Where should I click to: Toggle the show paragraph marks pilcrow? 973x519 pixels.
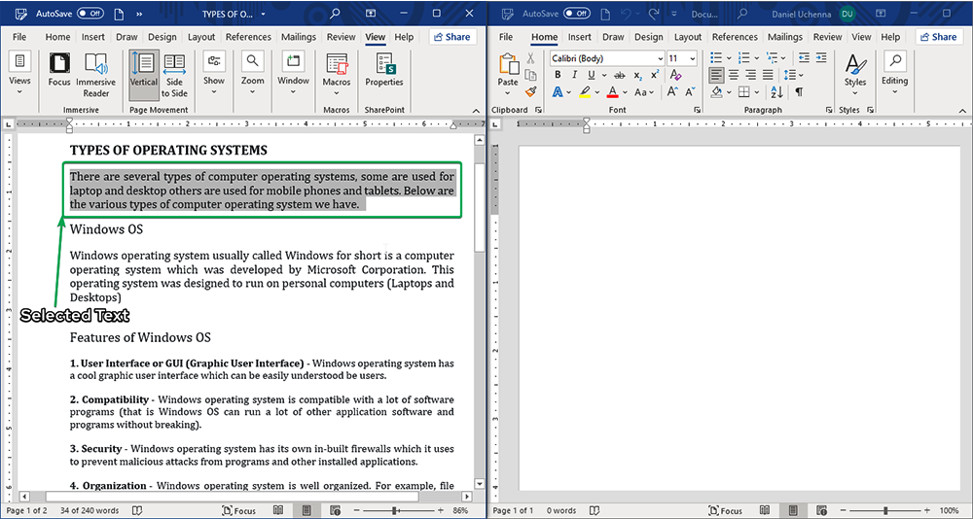coord(798,92)
